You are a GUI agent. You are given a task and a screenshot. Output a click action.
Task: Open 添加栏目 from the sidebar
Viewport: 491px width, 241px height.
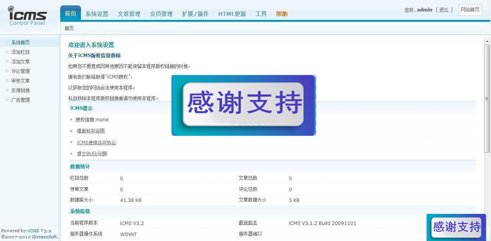pos(21,52)
